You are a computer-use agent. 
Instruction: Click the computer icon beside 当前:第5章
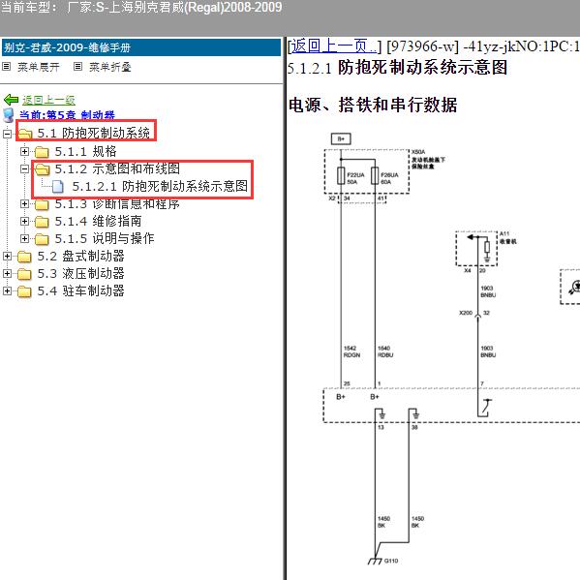tap(8, 115)
